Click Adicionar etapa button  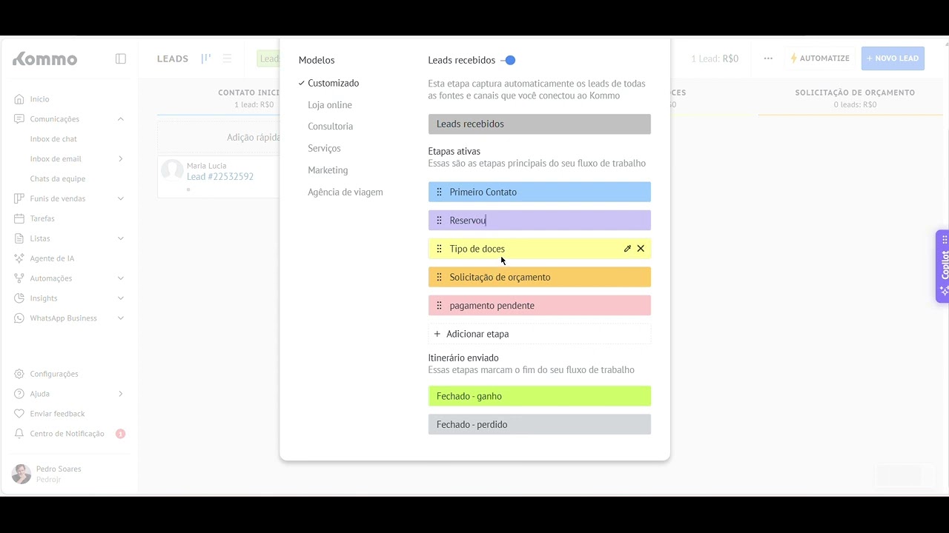pos(540,334)
